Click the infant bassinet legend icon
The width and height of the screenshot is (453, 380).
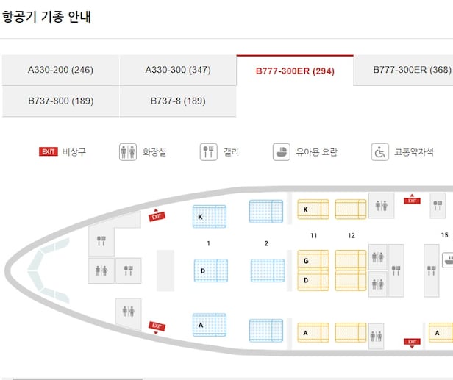pos(281,152)
